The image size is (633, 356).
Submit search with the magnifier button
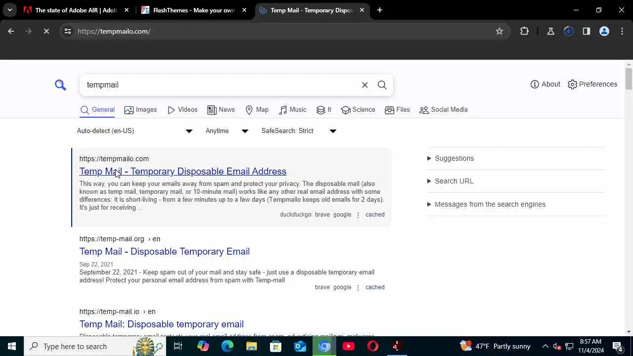[x=382, y=85]
